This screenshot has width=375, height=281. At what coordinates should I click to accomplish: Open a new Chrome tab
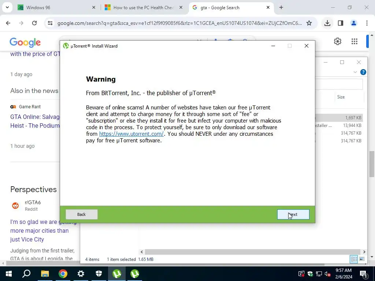(281, 8)
